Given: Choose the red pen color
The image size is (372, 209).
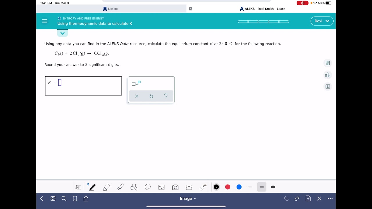Looking at the screenshot, I should point(228,187).
